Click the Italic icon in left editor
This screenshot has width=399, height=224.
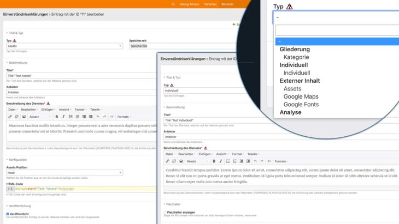(x=63, y=117)
